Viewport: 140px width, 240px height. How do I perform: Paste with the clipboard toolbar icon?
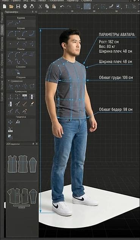54,6
